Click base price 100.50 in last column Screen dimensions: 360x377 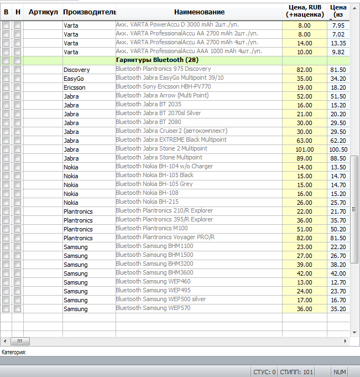tap(338, 149)
